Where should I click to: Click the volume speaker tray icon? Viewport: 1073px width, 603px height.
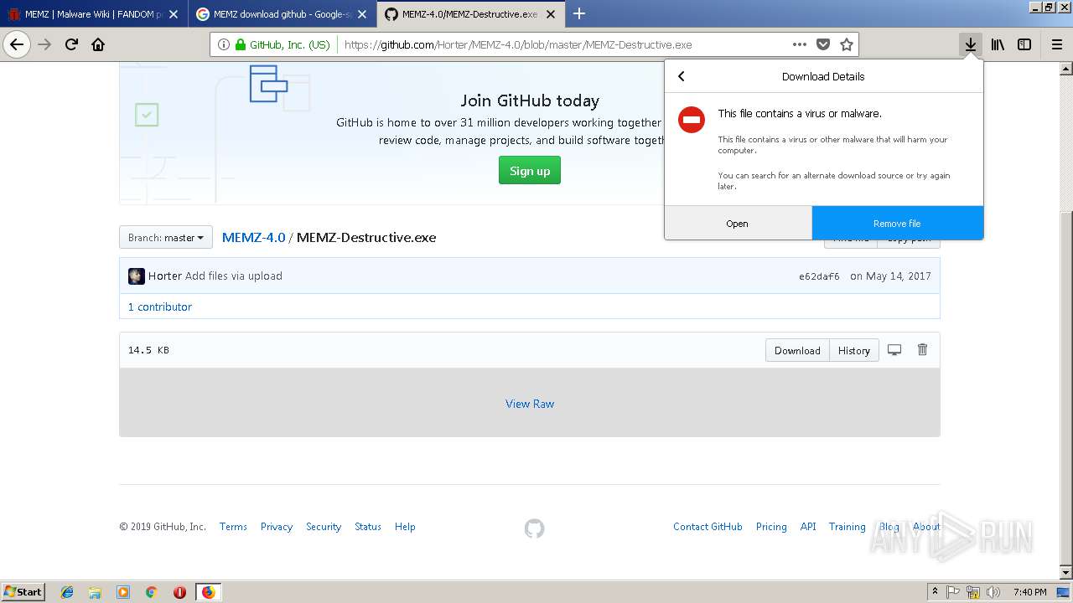pos(993,592)
